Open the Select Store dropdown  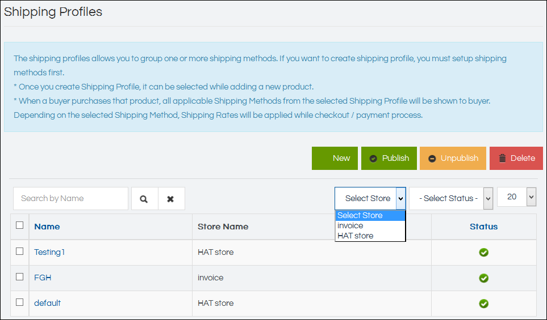pos(370,198)
